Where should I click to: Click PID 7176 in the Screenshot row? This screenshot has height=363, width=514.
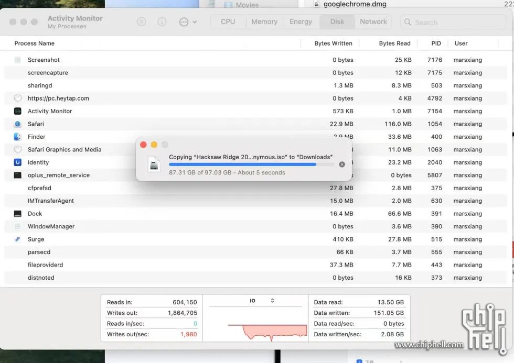(434, 60)
